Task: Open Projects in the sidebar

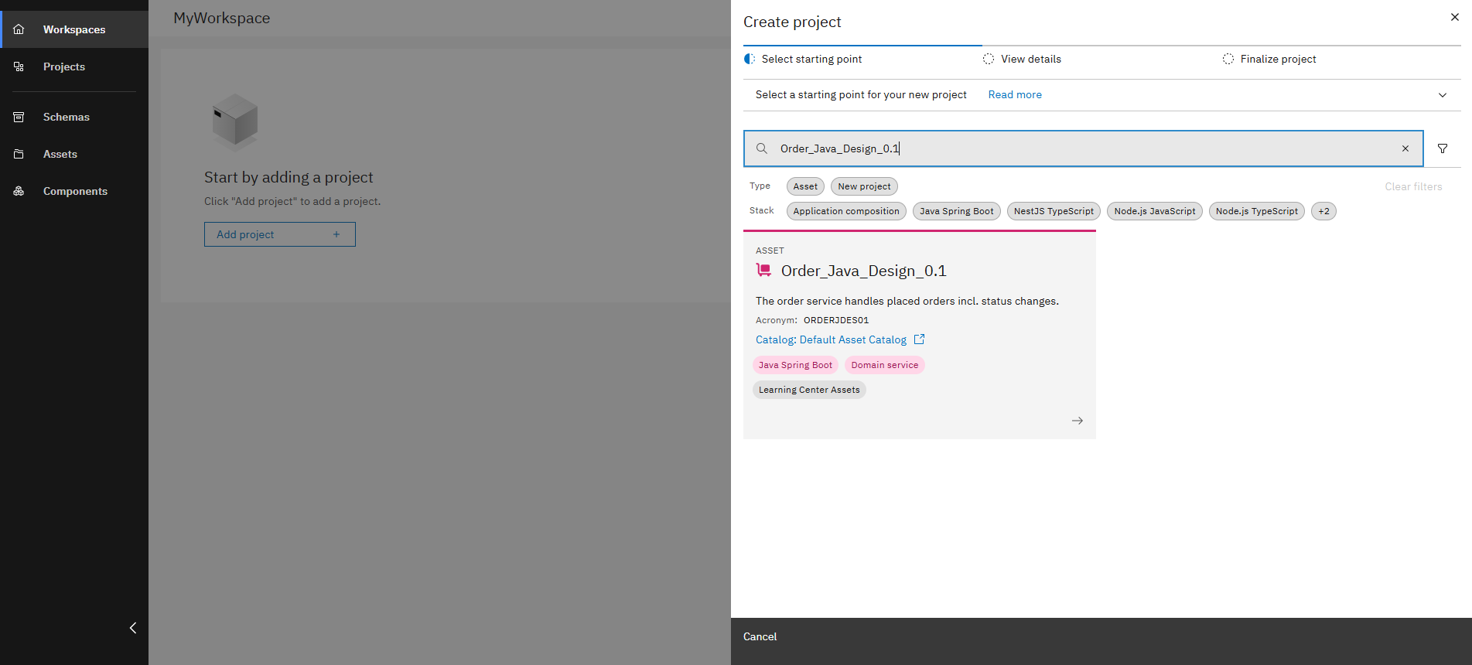Action: tap(74, 66)
